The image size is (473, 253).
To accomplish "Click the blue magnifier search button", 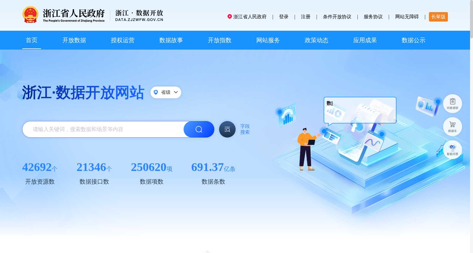I will click(199, 129).
